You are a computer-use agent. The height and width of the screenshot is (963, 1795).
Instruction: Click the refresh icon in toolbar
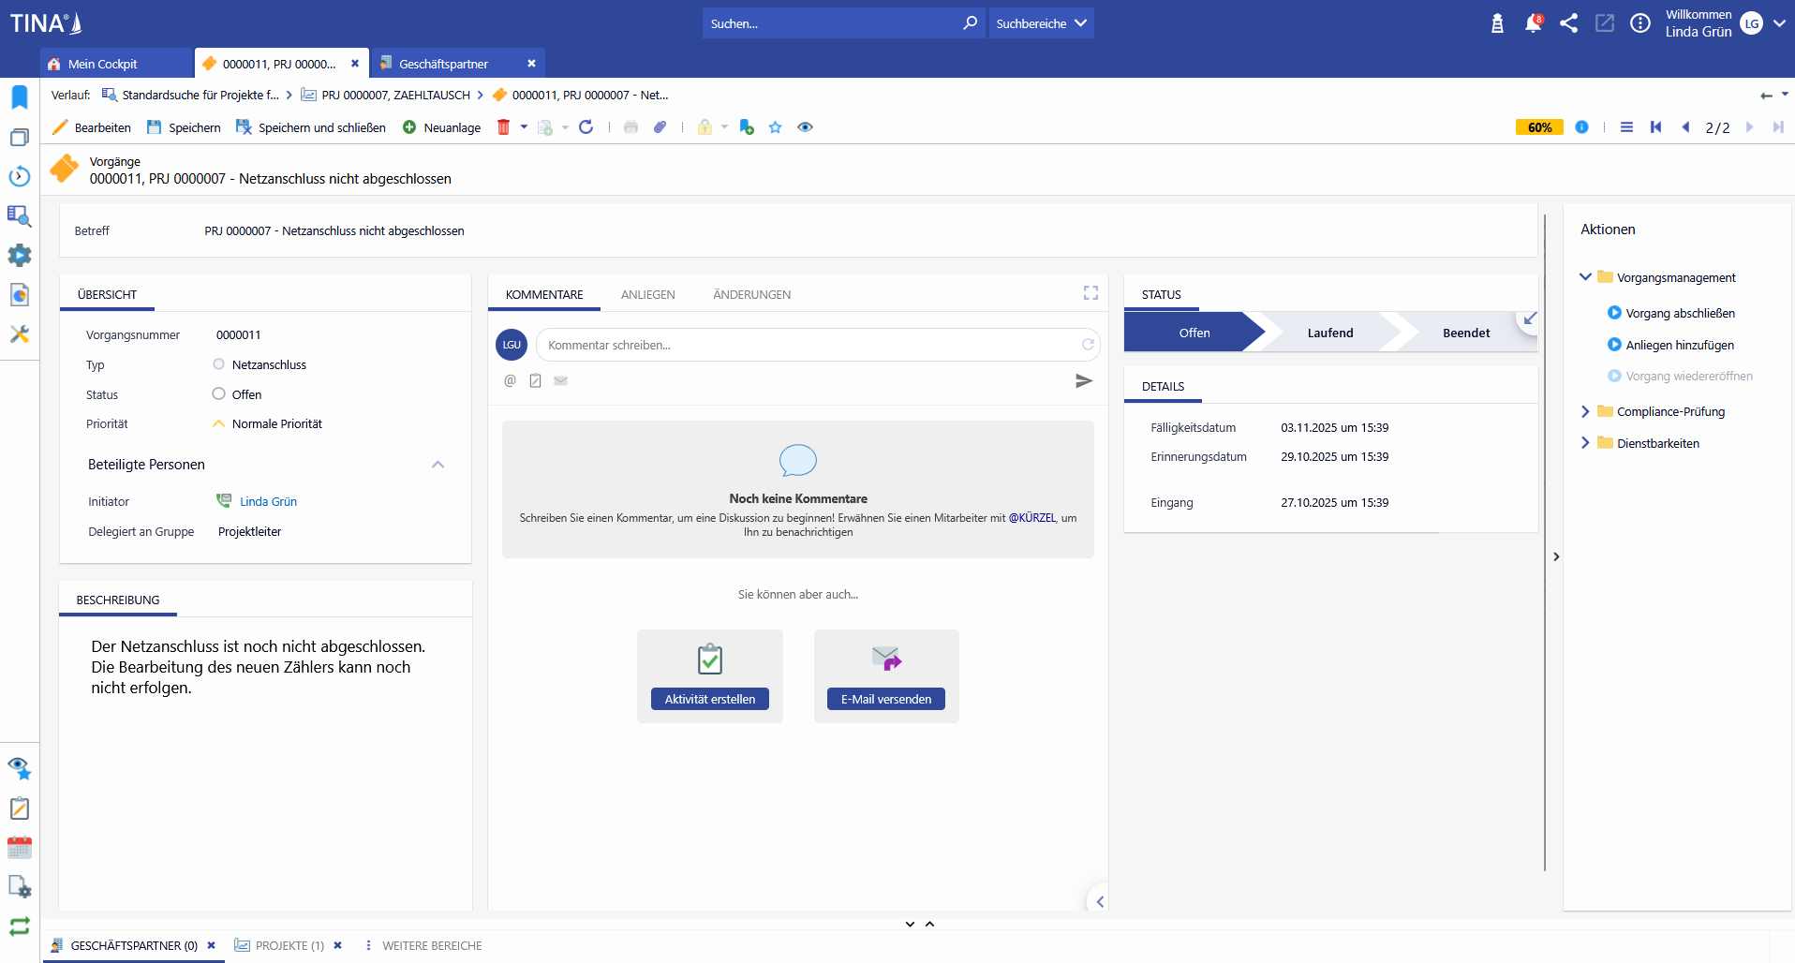586,127
